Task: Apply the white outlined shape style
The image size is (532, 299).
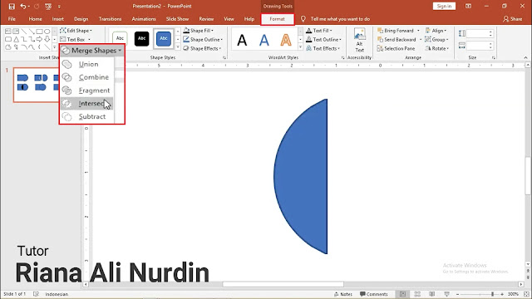Action: [120, 38]
